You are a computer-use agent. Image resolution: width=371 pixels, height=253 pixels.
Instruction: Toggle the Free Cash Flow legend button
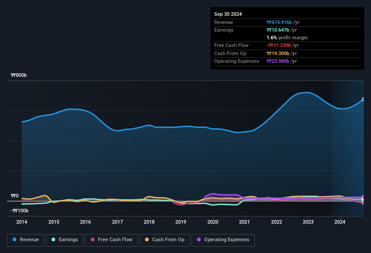point(112,240)
